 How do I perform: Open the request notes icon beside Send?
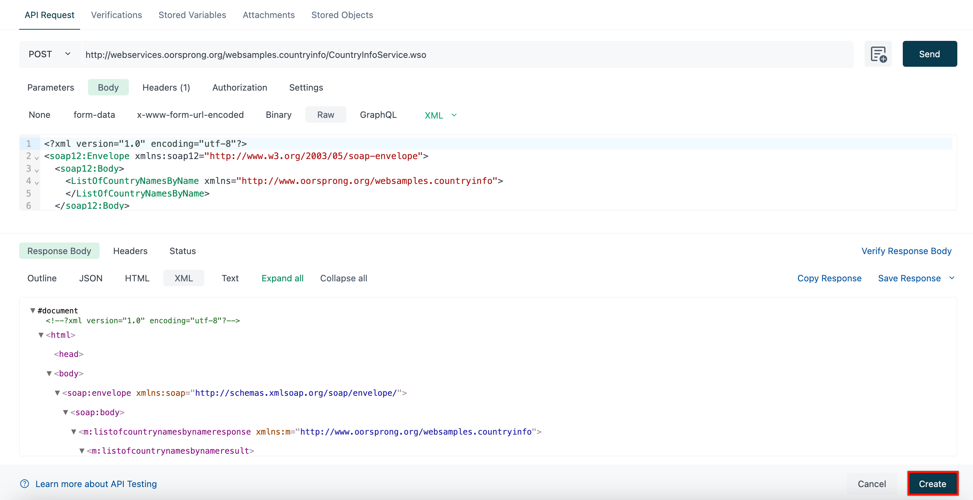[878, 54]
